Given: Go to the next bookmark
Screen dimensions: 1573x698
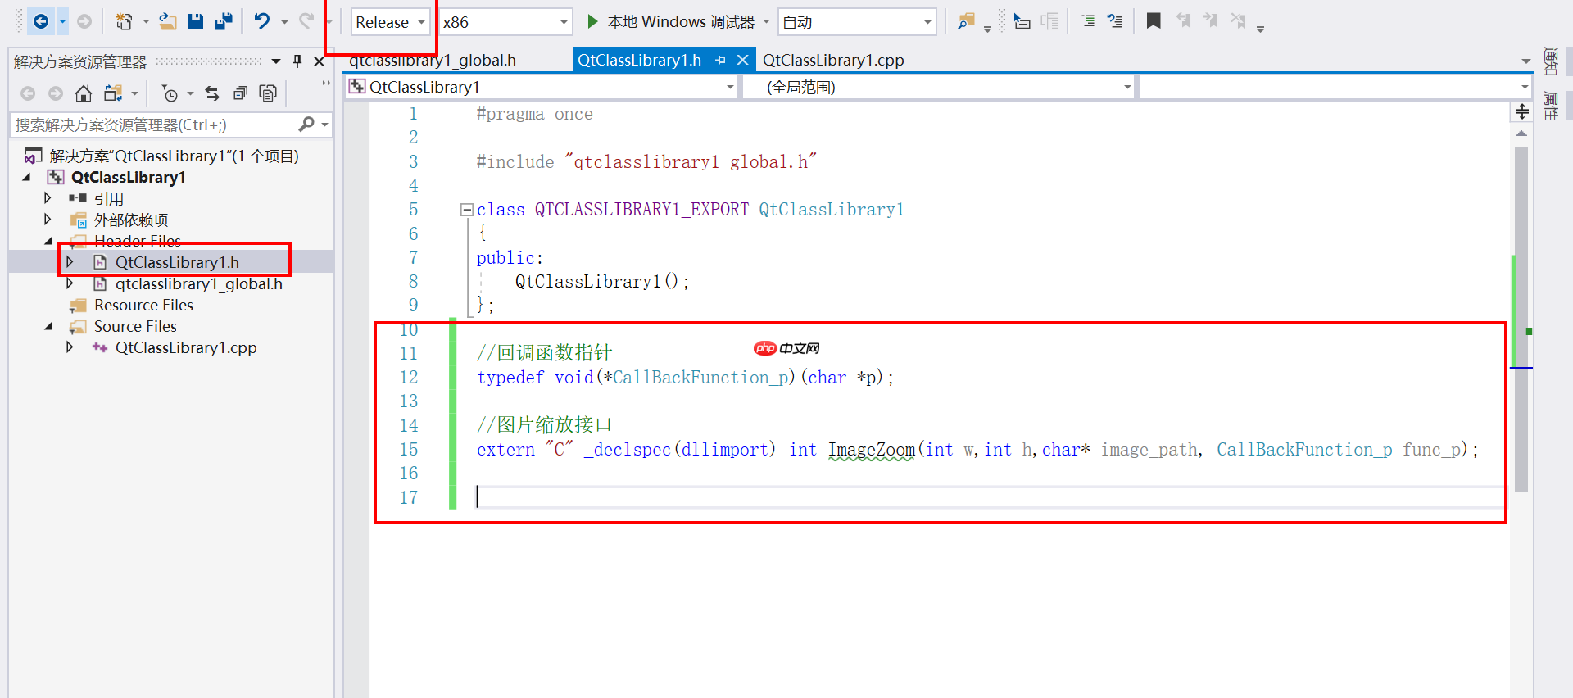Looking at the screenshot, I should coord(1210,21).
